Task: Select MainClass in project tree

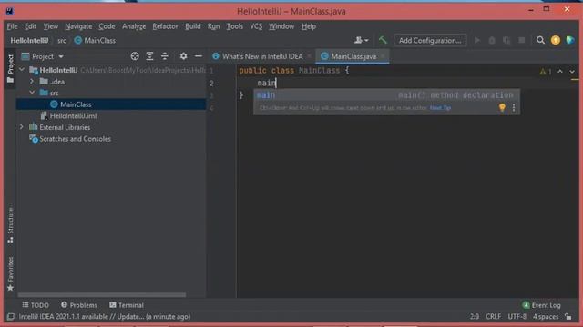Action: pyautogui.click(x=76, y=104)
